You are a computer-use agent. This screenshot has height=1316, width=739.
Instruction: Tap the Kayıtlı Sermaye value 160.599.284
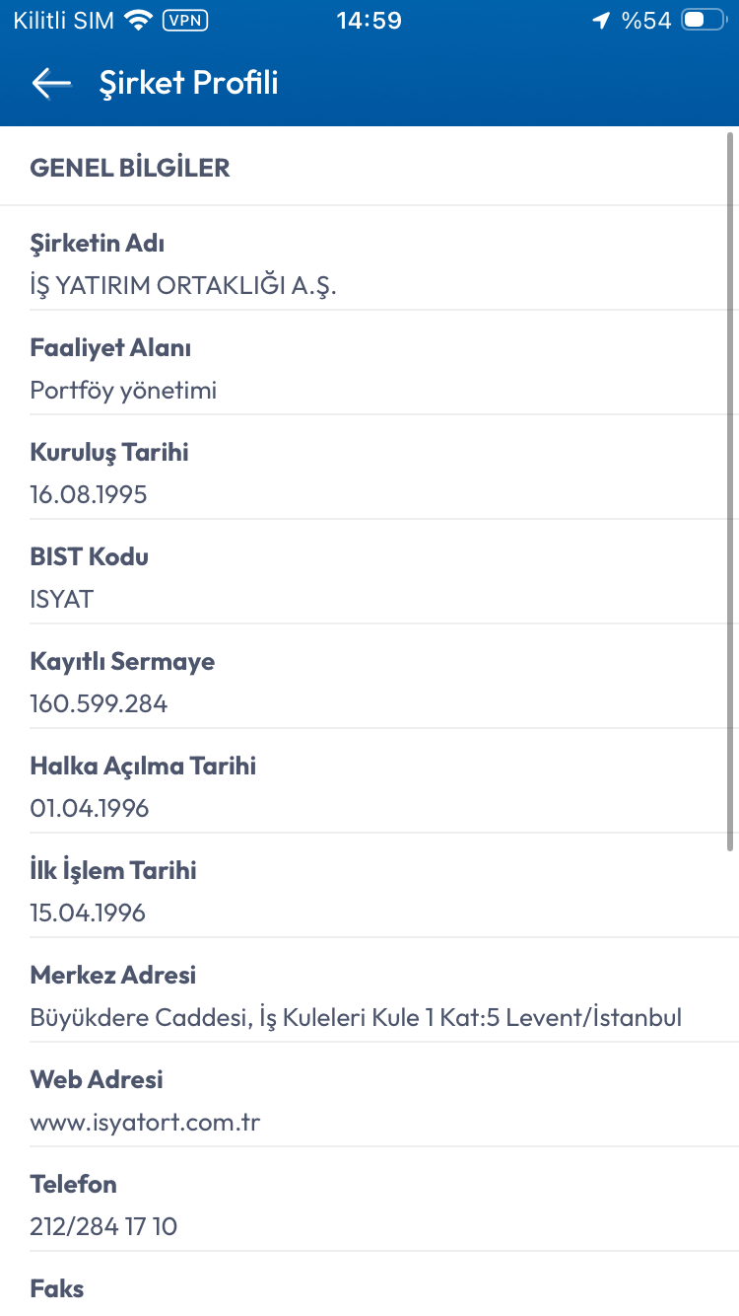pos(99,703)
